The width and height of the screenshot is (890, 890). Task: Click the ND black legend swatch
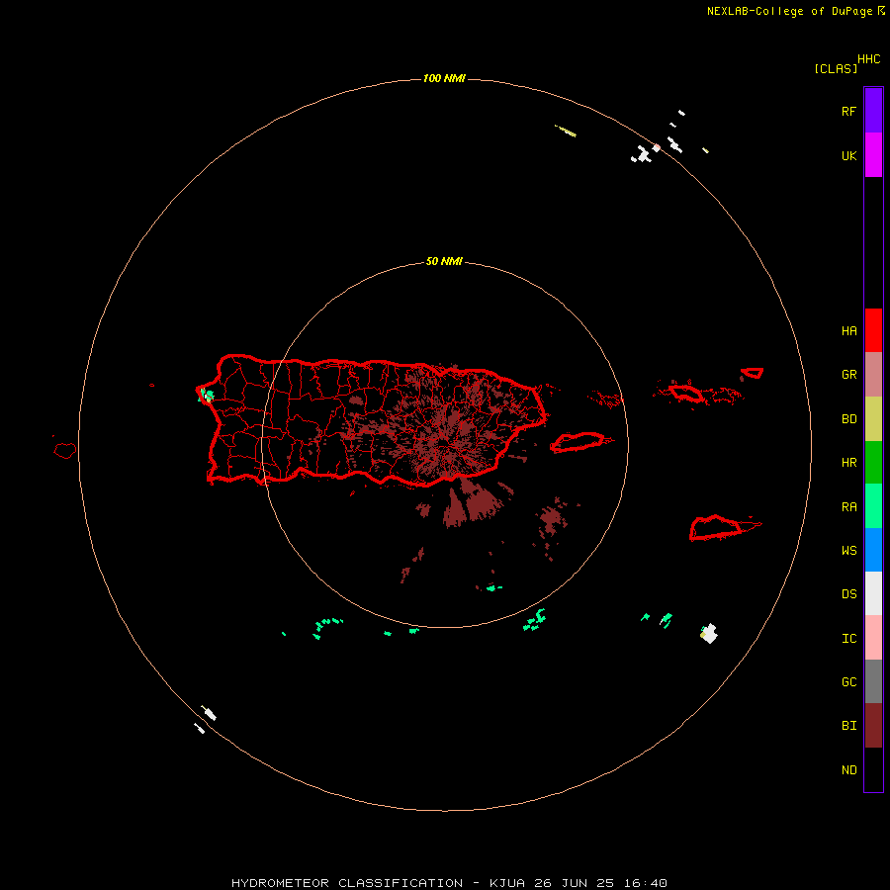(873, 769)
